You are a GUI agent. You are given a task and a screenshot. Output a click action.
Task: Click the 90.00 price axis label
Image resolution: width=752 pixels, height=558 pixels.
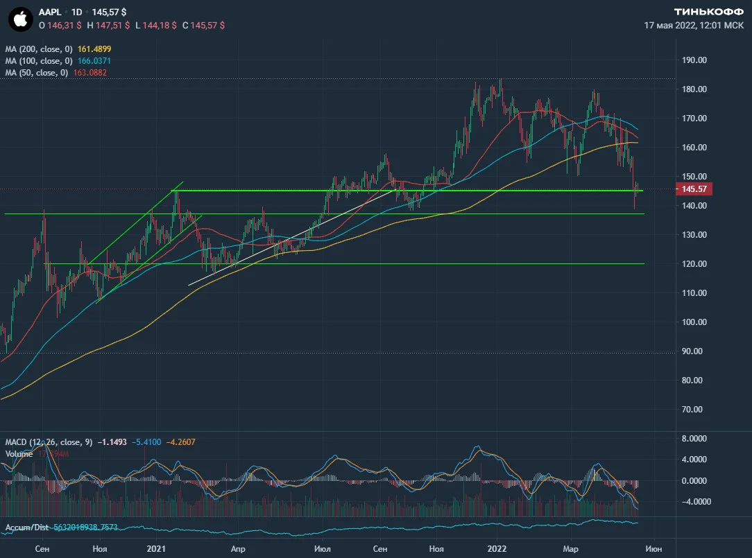(692, 351)
